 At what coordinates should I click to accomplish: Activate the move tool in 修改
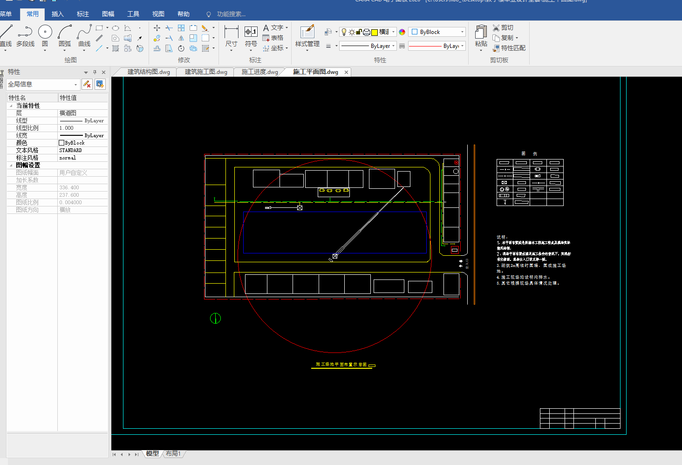coord(157,28)
